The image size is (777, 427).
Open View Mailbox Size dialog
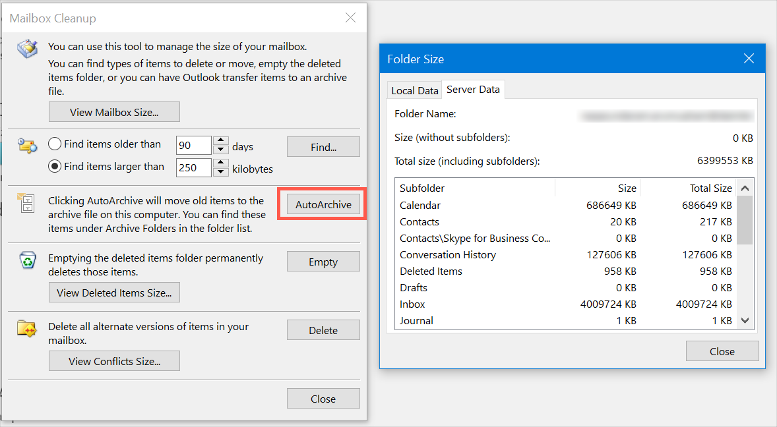click(114, 112)
